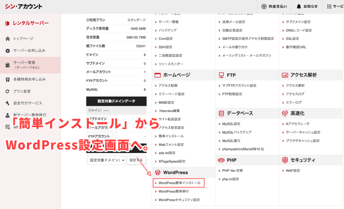The height and width of the screenshot is (209, 344).
Task: Open the PHP Ver.切替 link
Action: pyautogui.click(x=232, y=171)
